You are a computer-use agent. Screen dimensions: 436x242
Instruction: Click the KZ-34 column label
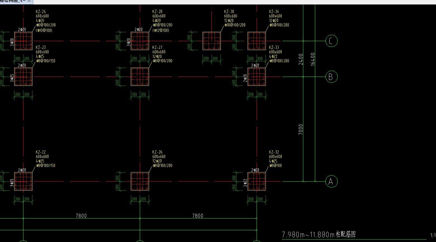pos(274,12)
